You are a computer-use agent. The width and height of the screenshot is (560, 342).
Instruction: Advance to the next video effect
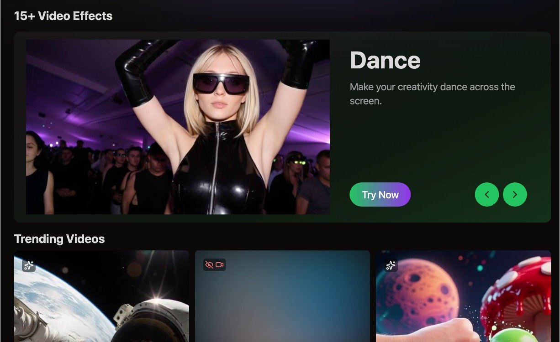click(x=515, y=195)
